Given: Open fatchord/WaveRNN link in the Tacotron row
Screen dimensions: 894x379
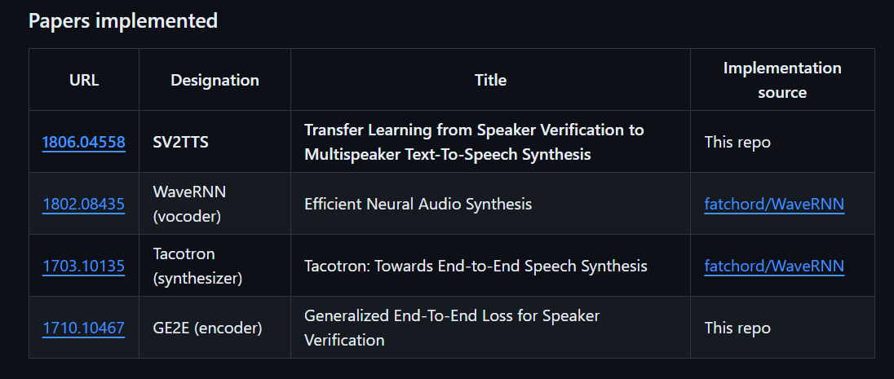Looking at the screenshot, I should click(x=774, y=267).
